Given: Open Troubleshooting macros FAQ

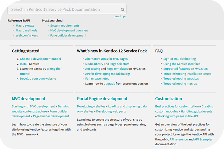Looking at the screenshot, I should coord(180,84).
